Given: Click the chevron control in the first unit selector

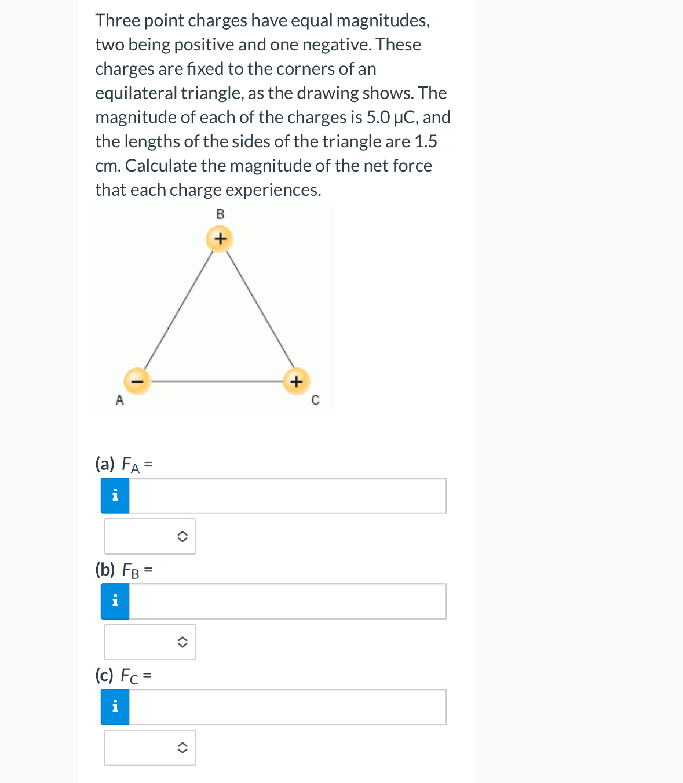Looking at the screenshot, I should point(183,536).
